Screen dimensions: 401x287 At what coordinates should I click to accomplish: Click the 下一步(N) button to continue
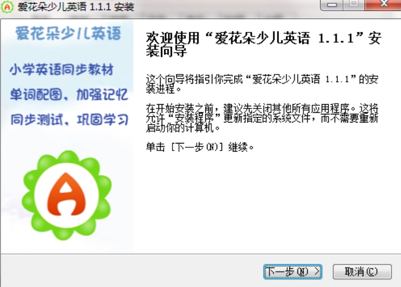pos(293,272)
